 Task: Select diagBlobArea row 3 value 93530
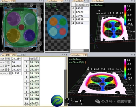coord(82,19)
